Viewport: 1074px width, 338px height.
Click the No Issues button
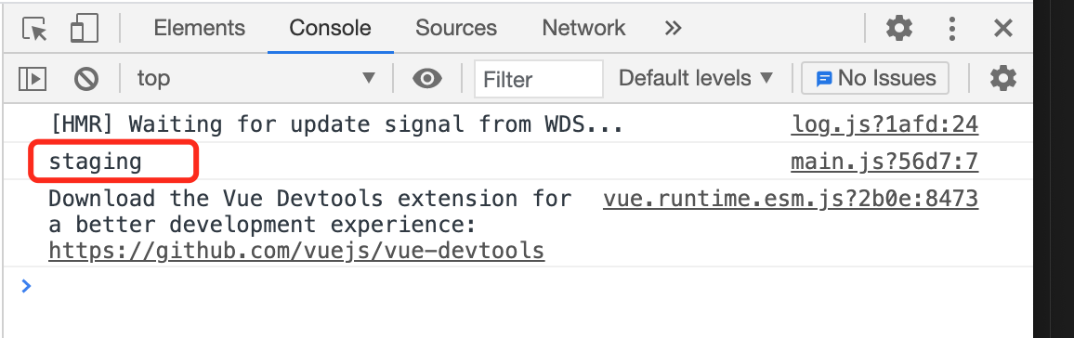[875, 78]
